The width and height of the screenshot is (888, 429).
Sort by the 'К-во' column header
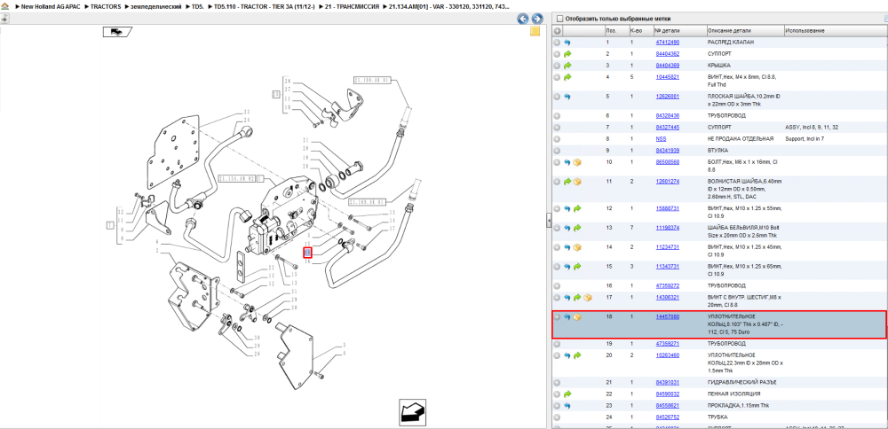[x=640, y=30]
